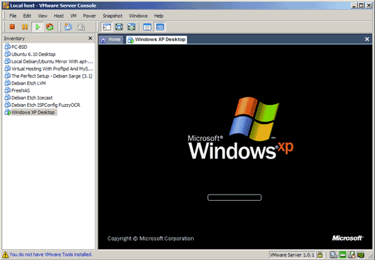Screen dimensions: 375x260
Task: Click the Windows XP Desktop tab's VM icon
Action: (130, 40)
